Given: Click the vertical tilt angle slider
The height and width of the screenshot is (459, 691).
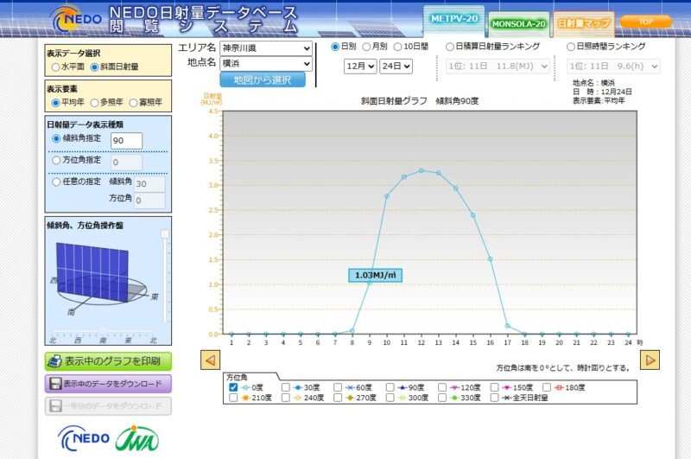Looking at the screenshot, I should tap(165, 277).
